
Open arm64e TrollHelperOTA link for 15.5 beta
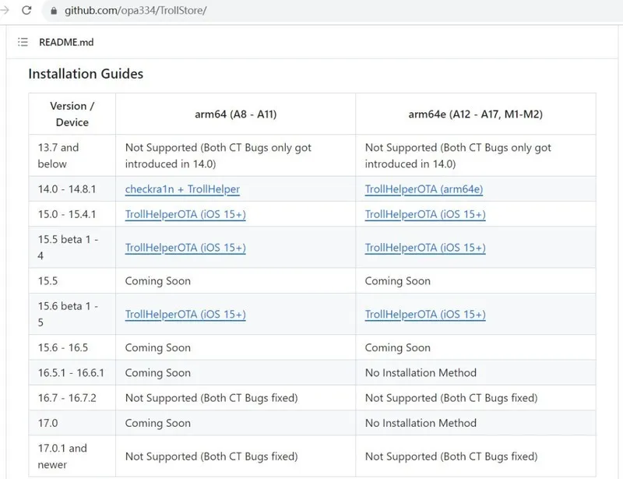[x=425, y=248]
